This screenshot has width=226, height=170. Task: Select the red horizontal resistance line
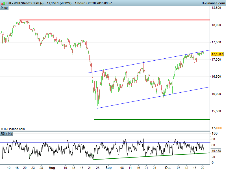[113, 20]
